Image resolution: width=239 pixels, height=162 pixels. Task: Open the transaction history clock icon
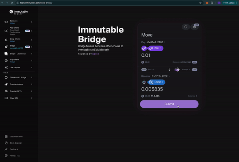pos(186,27)
